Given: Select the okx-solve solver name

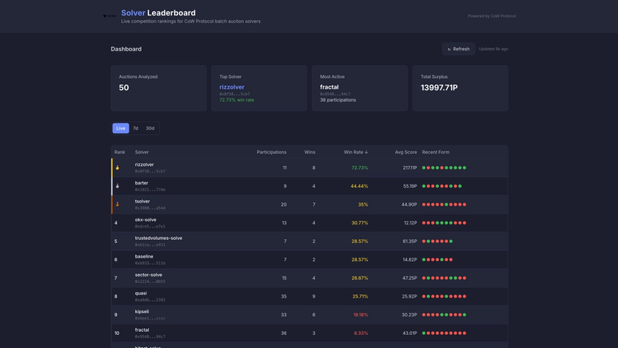Looking at the screenshot, I should (146, 220).
